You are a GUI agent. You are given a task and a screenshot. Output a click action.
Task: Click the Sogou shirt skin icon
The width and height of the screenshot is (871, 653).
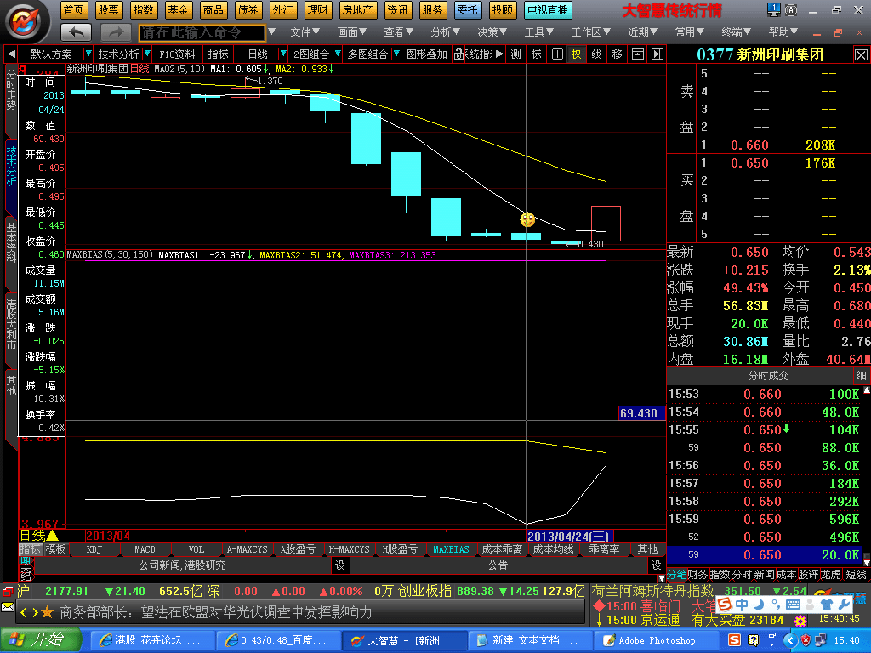click(x=827, y=605)
